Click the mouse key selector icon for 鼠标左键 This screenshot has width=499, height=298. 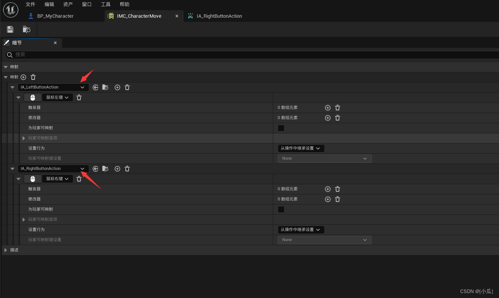[32, 98]
